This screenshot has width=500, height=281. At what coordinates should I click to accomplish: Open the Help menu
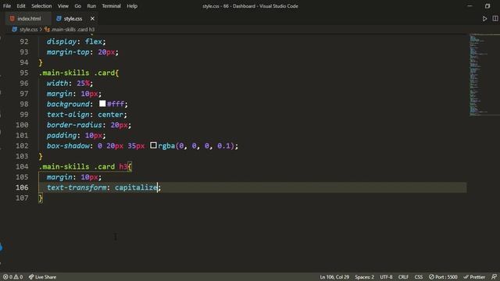point(132,6)
